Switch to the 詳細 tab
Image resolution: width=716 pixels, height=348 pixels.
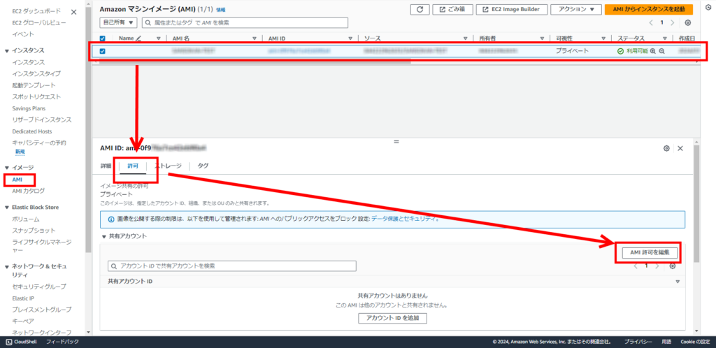click(x=106, y=166)
